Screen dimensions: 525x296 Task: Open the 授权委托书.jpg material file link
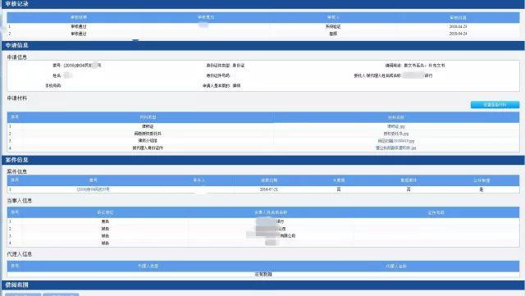pyautogui.click(x=395, y=134)
